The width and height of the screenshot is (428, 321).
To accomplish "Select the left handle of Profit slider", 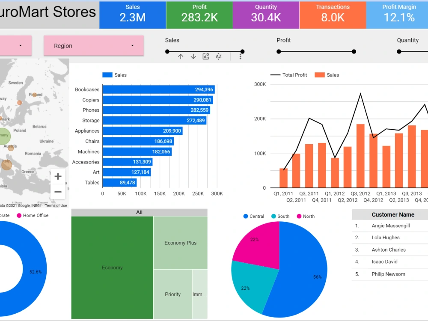I will 279,52.
